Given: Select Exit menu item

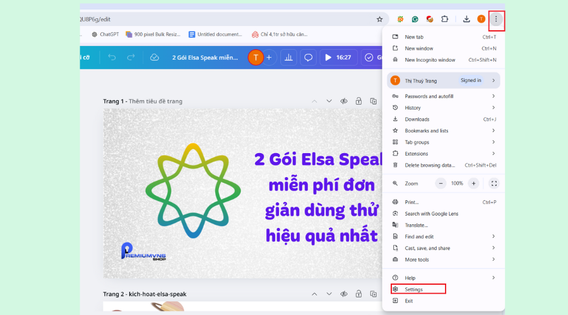Looking at the screenshot, I should pos(444,301).
